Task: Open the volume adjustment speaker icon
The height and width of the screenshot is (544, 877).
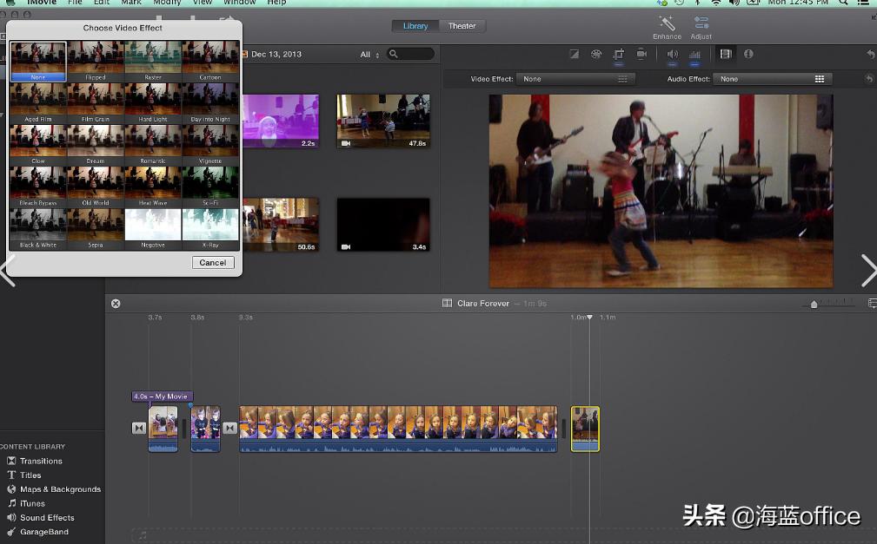Action: pos(672,55)
